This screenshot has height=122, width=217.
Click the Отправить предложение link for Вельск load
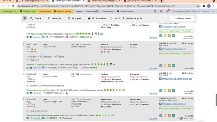pos(174,49)
